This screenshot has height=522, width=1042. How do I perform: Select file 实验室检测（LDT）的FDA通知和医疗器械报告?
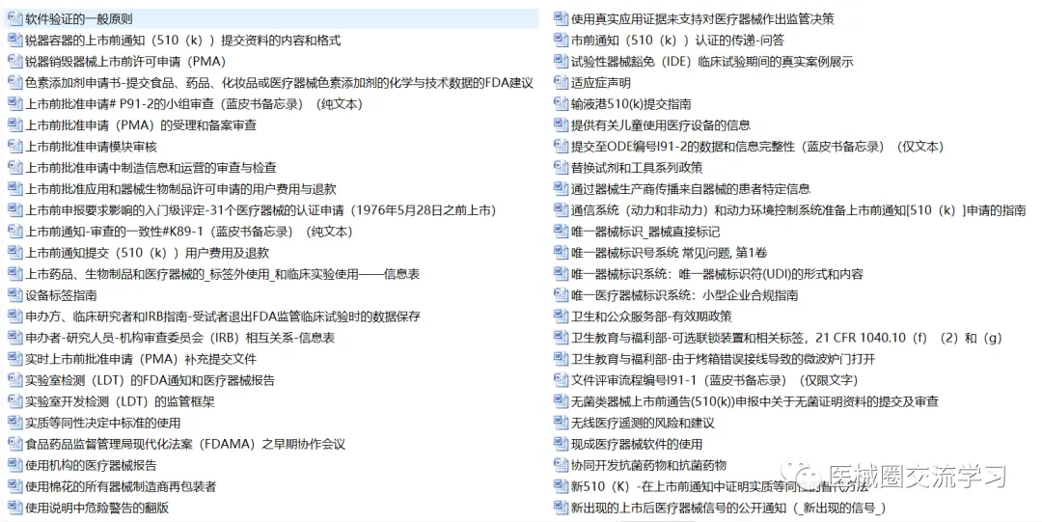pyautogui.click(x=151, y=381)
